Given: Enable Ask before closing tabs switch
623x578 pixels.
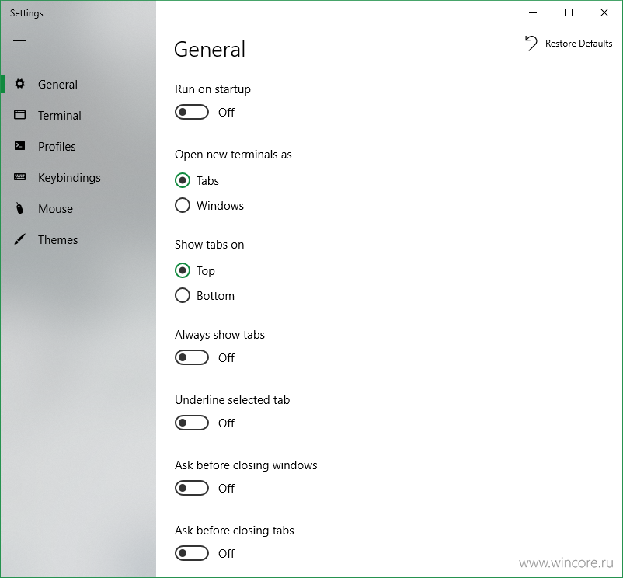Looking at the screenshot, I should (x=192, y=553).
